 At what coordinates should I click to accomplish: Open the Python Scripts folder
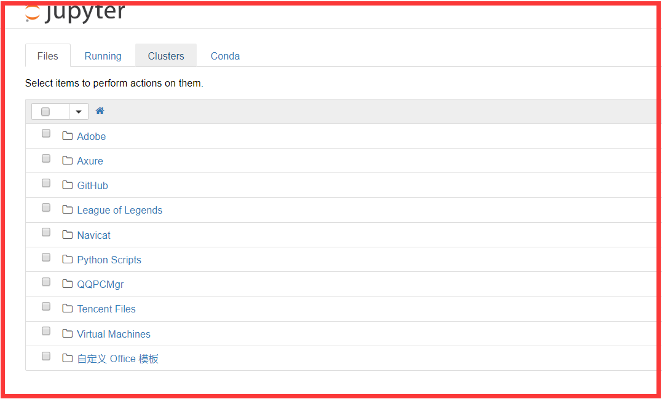pos(109,260)
